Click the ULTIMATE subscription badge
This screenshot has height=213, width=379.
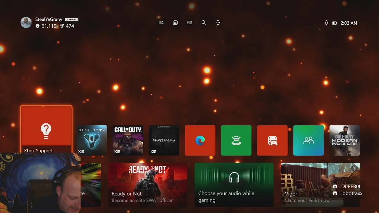(x=72, y=20)
